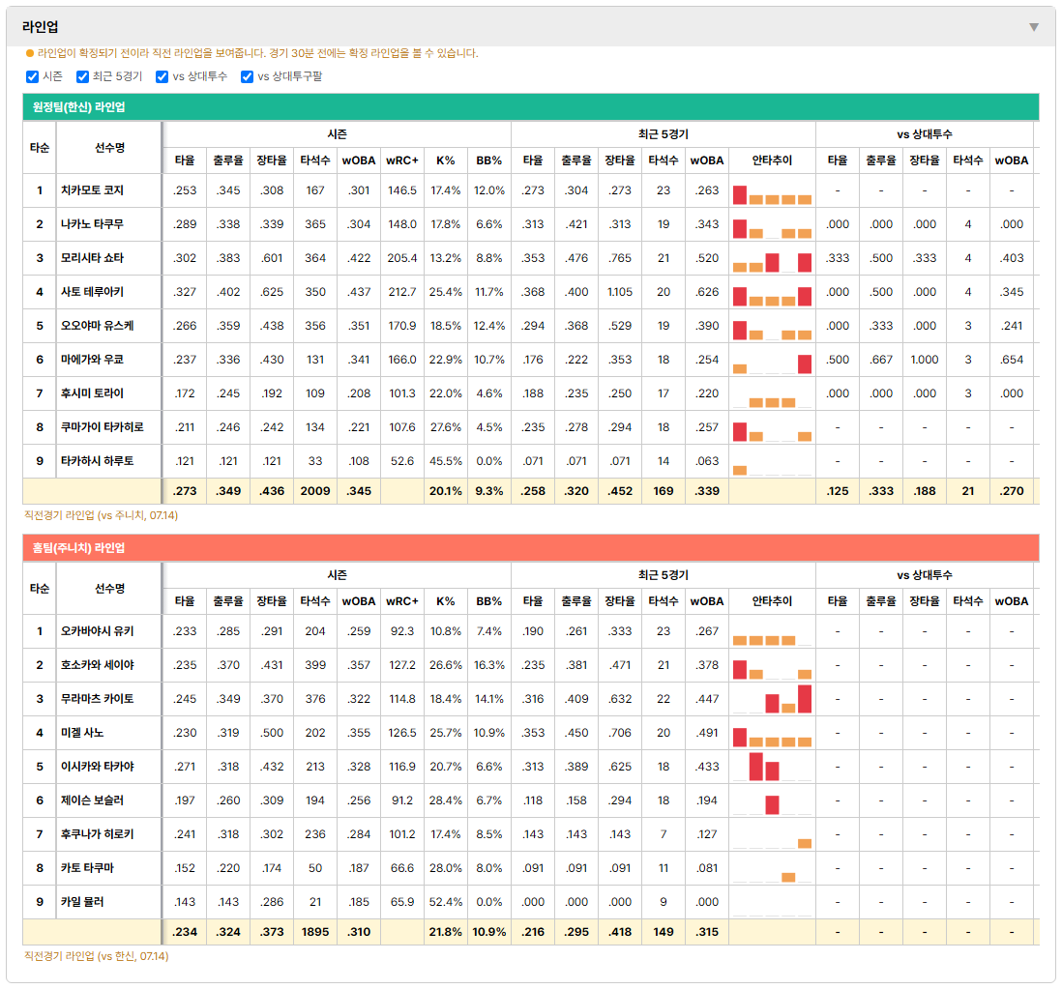This screenshot has height=989, width=1062.
Task: Select player 오카바야시 유키
Action: (x=98, y=631)
